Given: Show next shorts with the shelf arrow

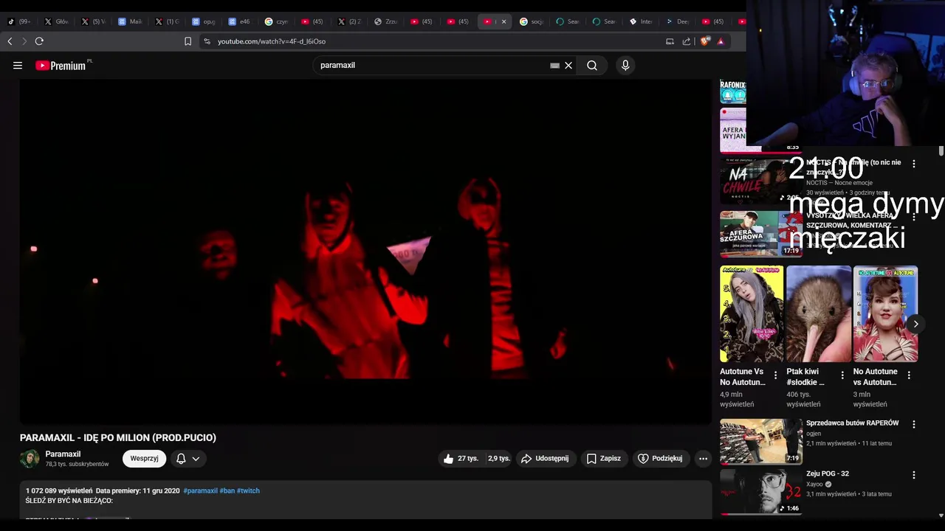Looking at the screenshot, I should point(915,324).
